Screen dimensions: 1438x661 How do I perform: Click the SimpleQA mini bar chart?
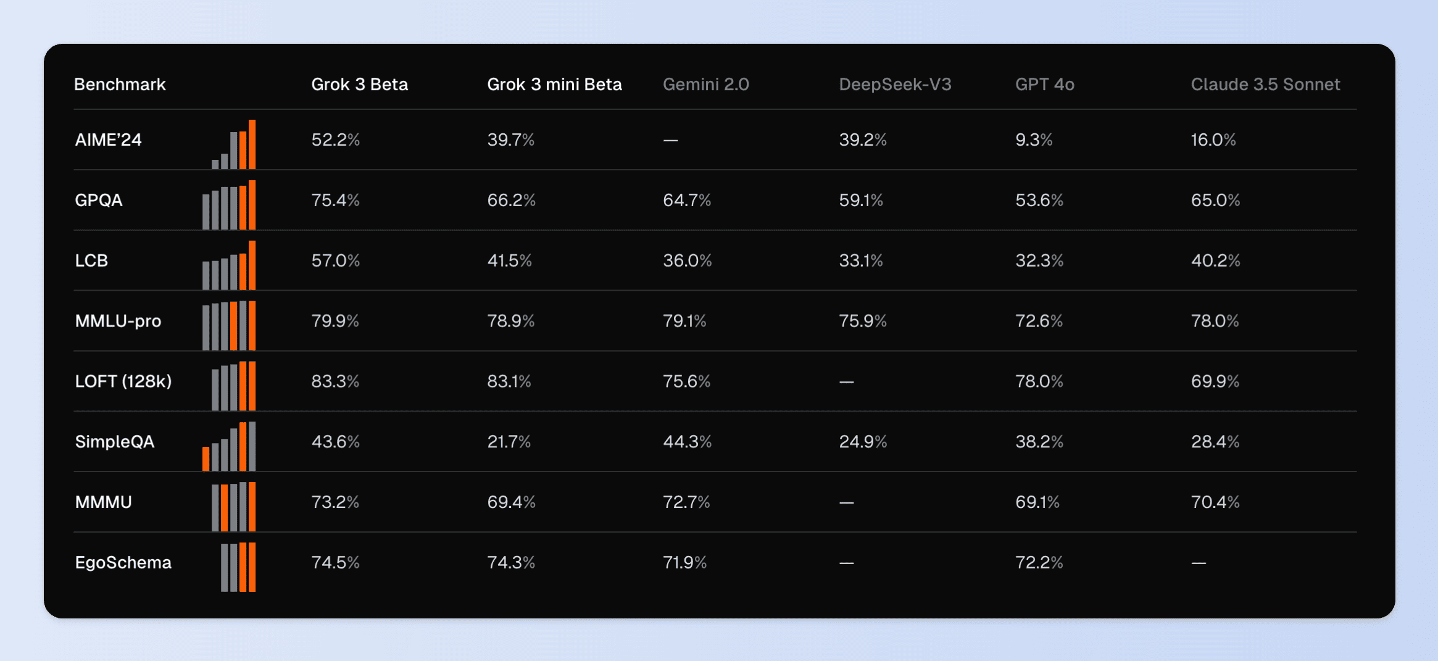click(x=229, y=447)
